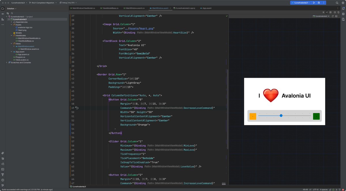Switch to preview-only view mode

[x=330, y=12]
